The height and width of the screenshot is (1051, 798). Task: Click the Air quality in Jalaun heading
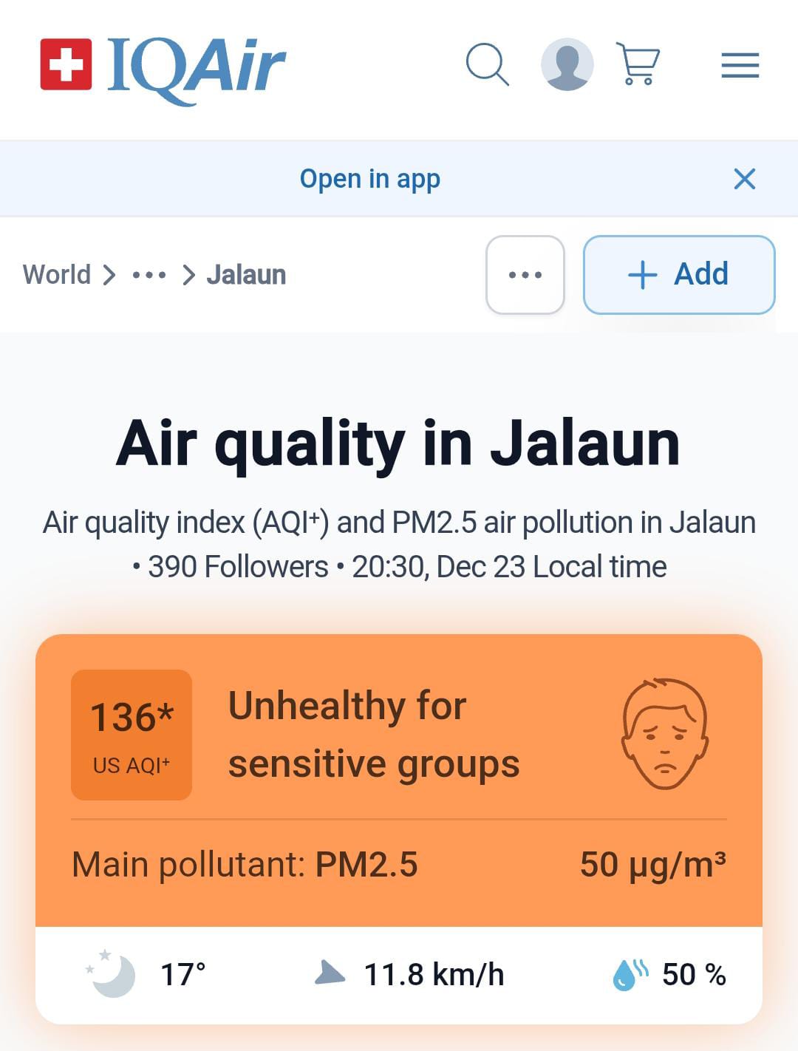(x=398, y=443)
